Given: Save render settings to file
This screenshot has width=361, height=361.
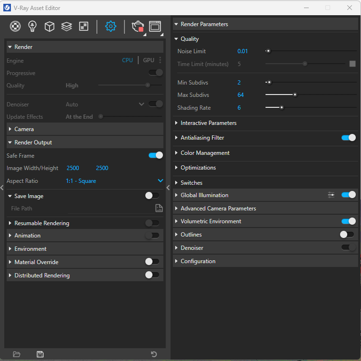Looking at the screenshot, I should (40, 354).
